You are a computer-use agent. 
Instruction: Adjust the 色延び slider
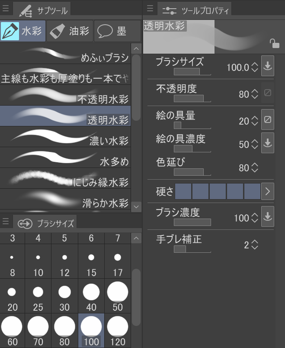tap(192, 172)
